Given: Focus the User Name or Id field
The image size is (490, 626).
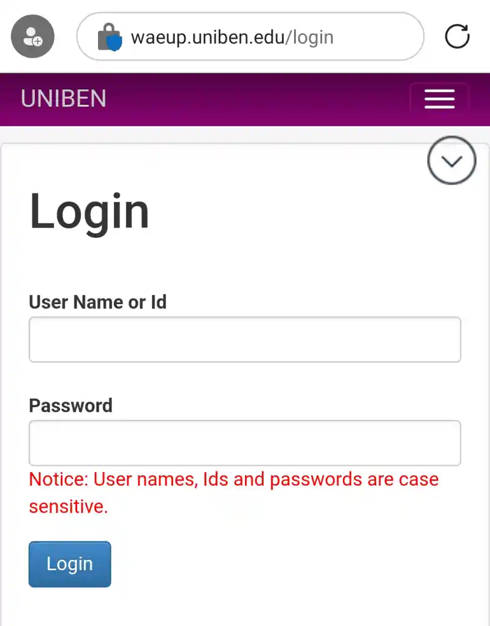Looking at the screenshot, I should click(244, 339).
